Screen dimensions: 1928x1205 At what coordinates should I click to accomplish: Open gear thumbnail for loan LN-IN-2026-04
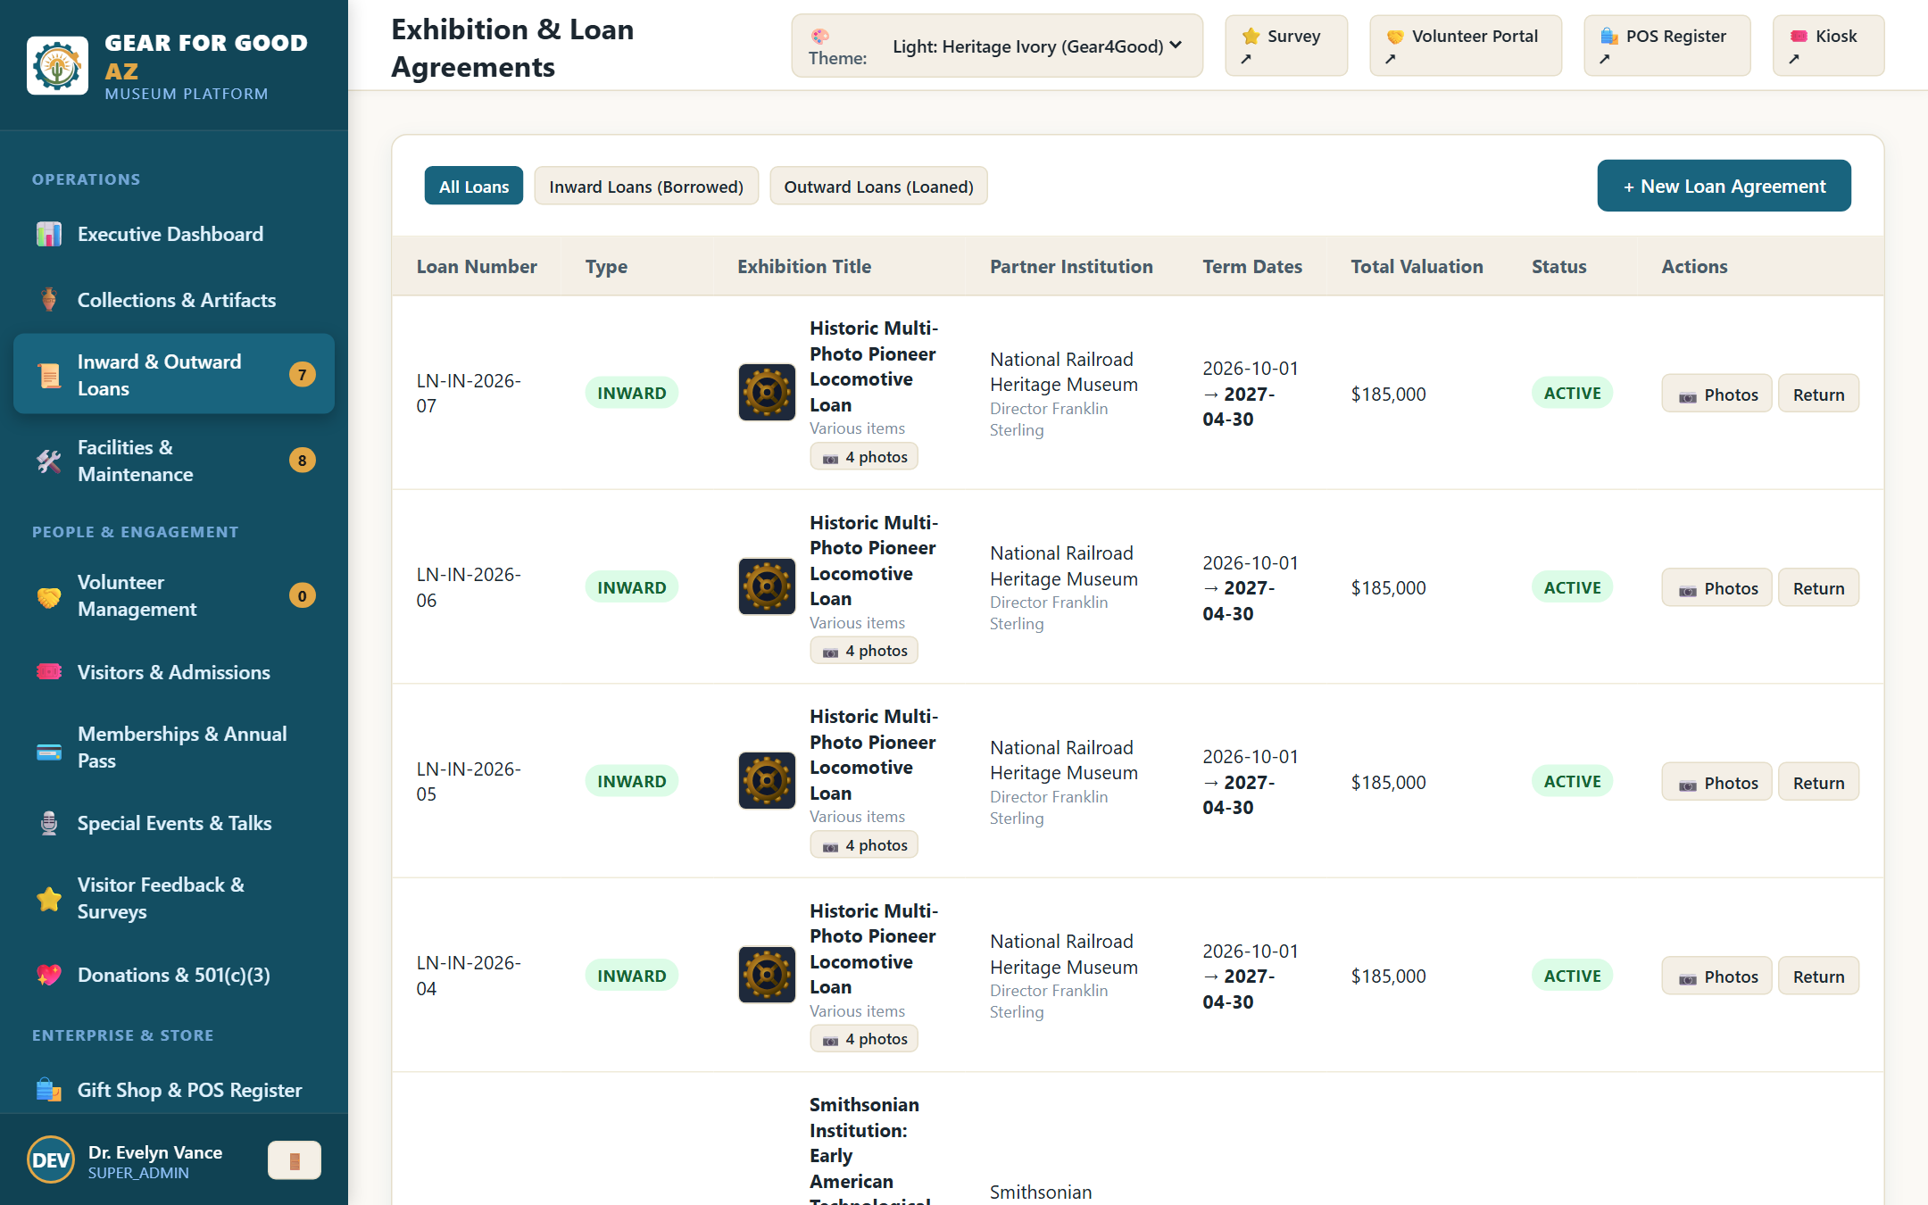coord(767,975)
